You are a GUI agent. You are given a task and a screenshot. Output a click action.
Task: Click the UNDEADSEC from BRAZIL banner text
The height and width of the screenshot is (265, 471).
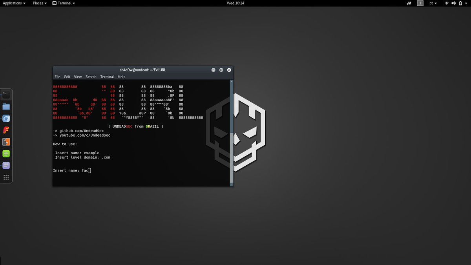coord(136,126)
